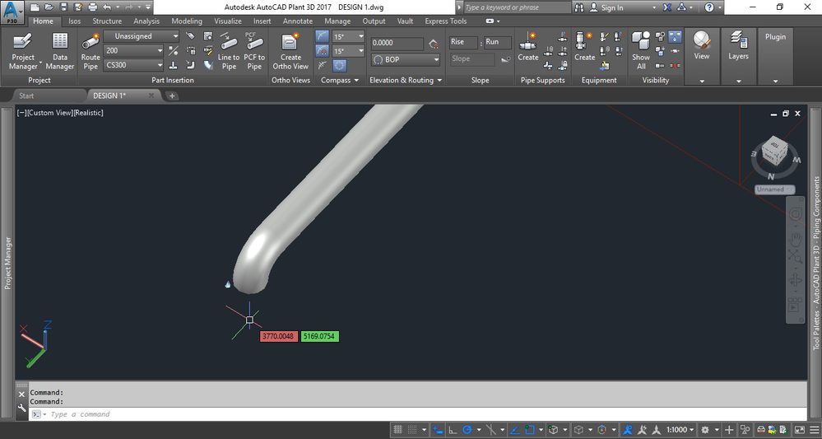Click the Save icon in quick access toolbar
This screenshot has width=822, height=439.
[x=63, y=7]
